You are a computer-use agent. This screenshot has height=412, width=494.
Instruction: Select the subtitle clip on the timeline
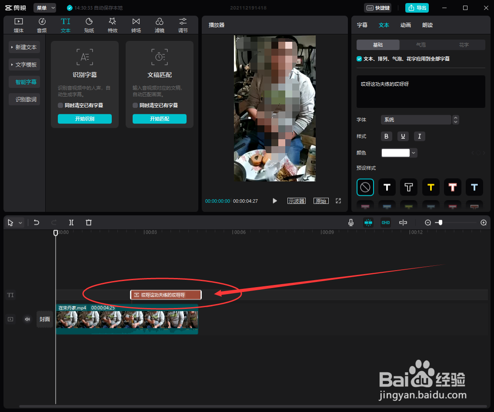pos(166,295)
